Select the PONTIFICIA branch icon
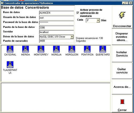 point(87,49)
